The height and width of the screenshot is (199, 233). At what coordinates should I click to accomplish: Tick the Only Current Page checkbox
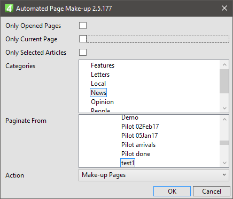[x=83, y=39]
